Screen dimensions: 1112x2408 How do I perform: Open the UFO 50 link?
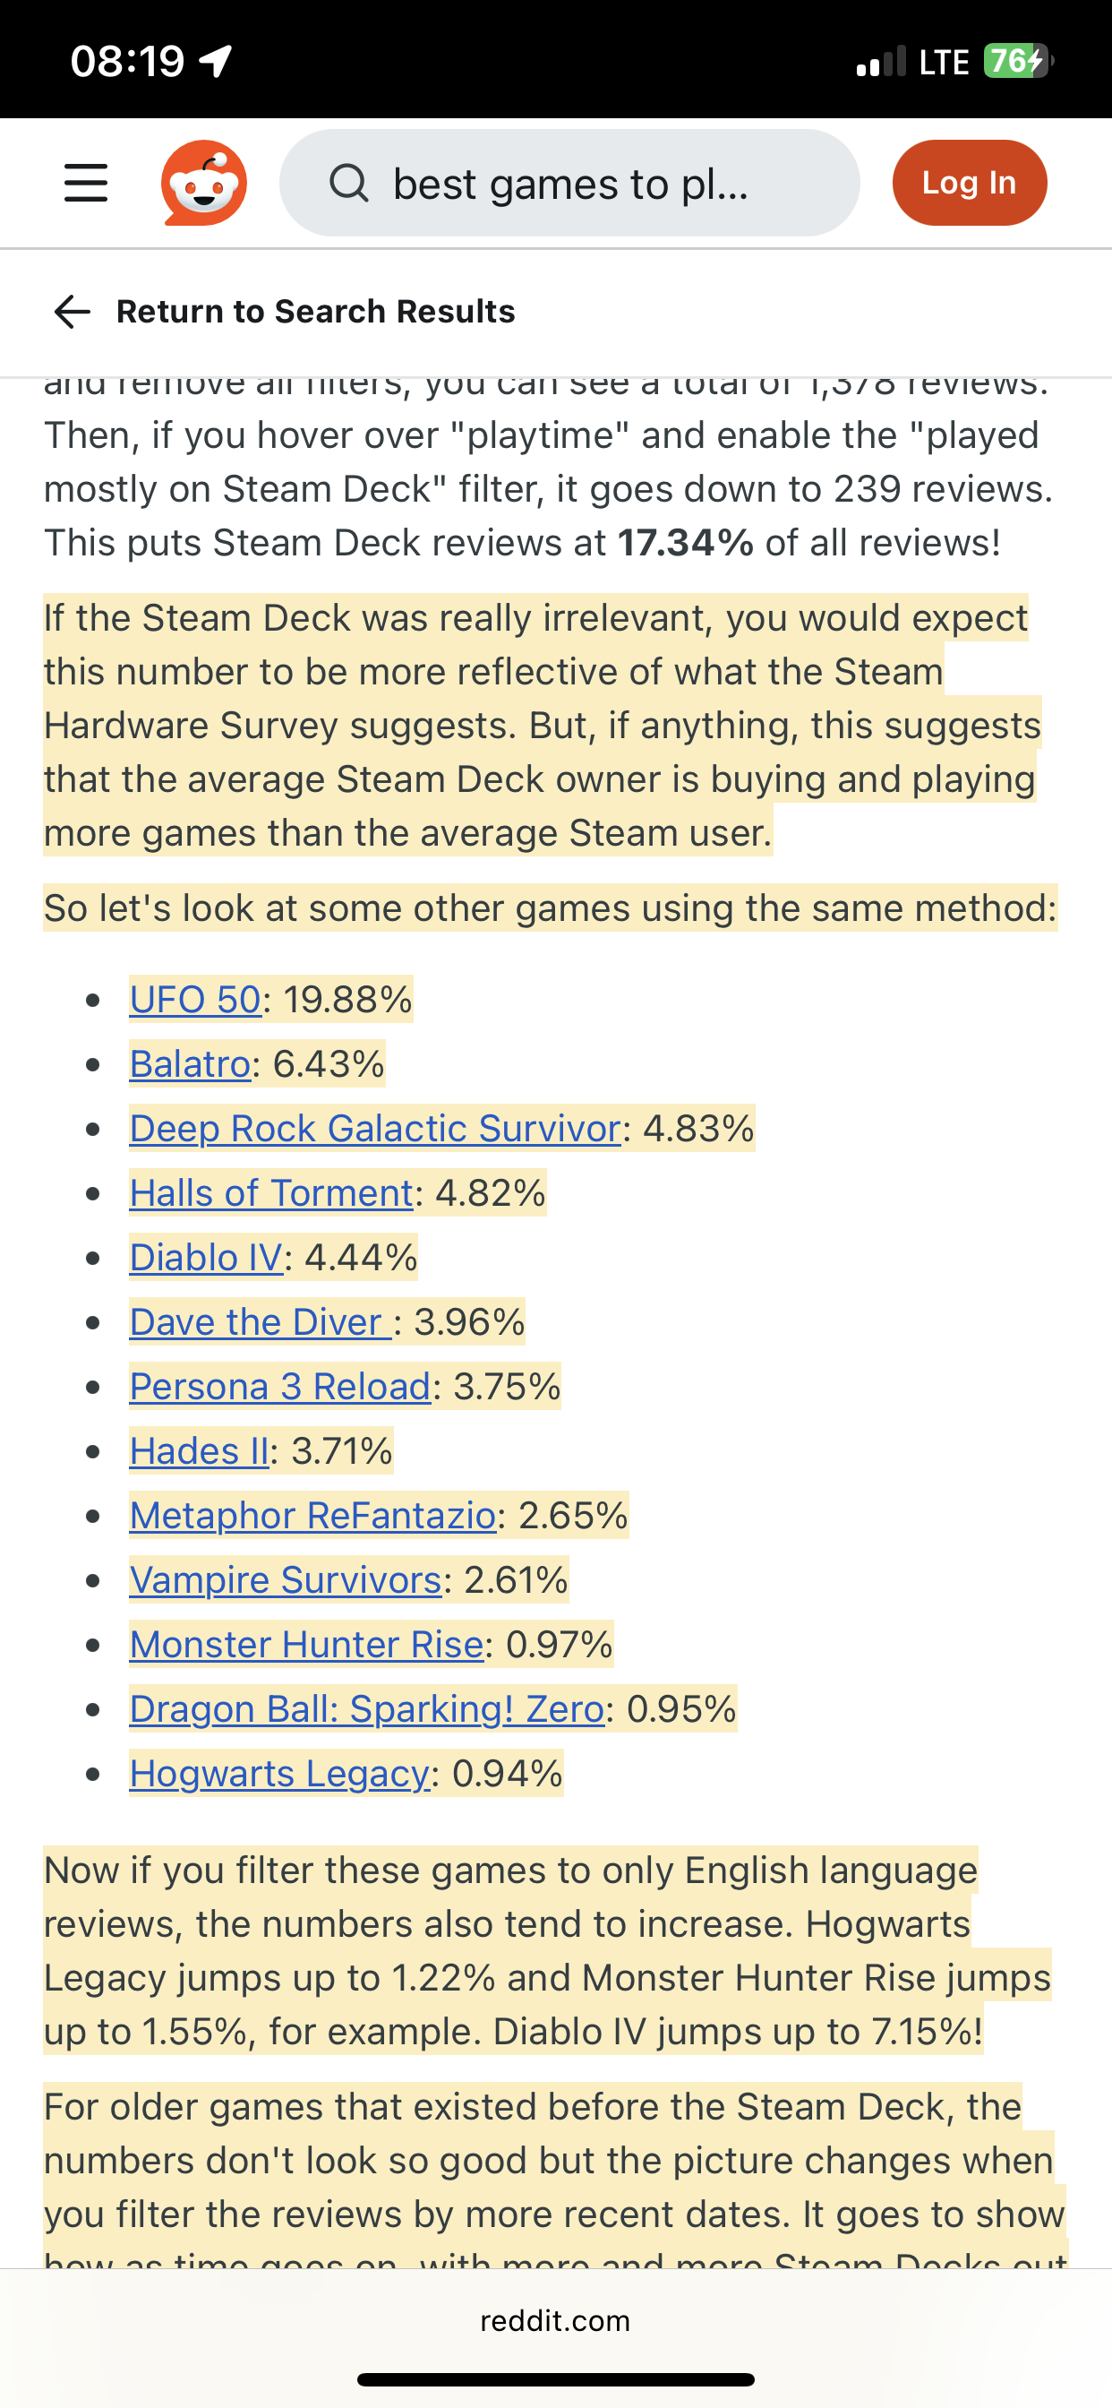click(194, 999)
